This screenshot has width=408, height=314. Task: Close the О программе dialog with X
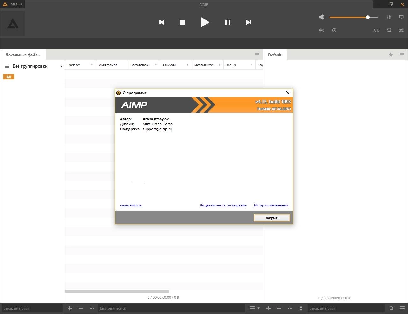pos(288,93)
